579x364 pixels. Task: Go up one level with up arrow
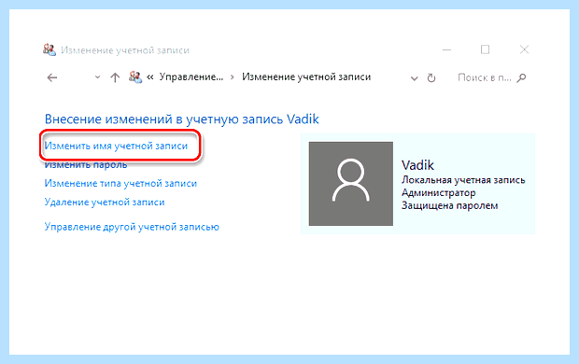[115, 77]
